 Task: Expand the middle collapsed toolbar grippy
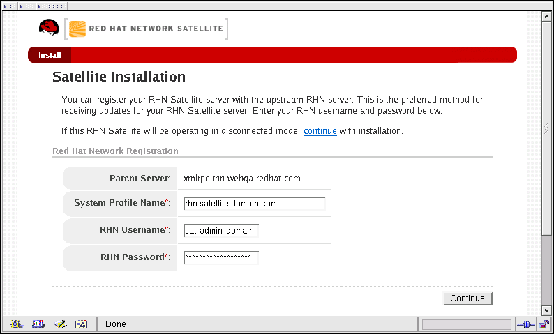27,5
